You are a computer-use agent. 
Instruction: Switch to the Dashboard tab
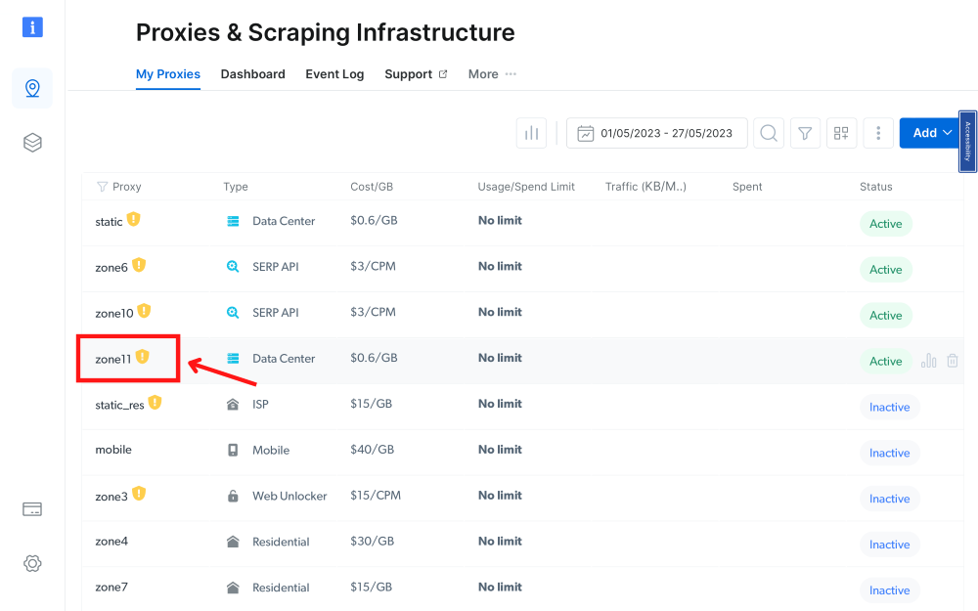[252, 74]
